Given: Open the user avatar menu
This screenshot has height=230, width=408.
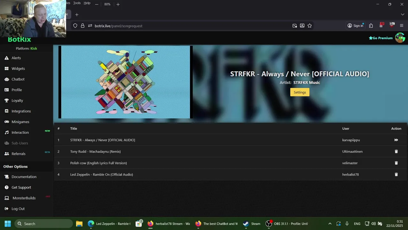Looking at the screenshot, I should [x=400, y=38].
